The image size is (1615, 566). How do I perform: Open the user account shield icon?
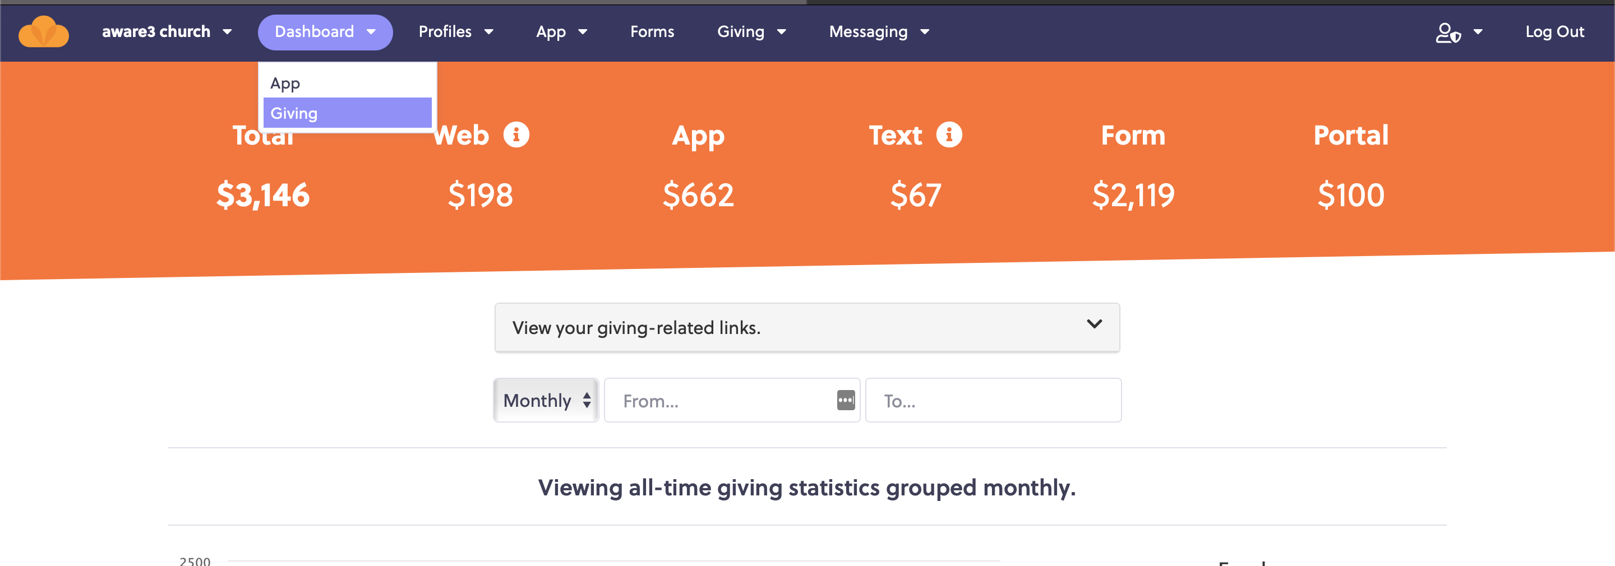click(1448, 32)
